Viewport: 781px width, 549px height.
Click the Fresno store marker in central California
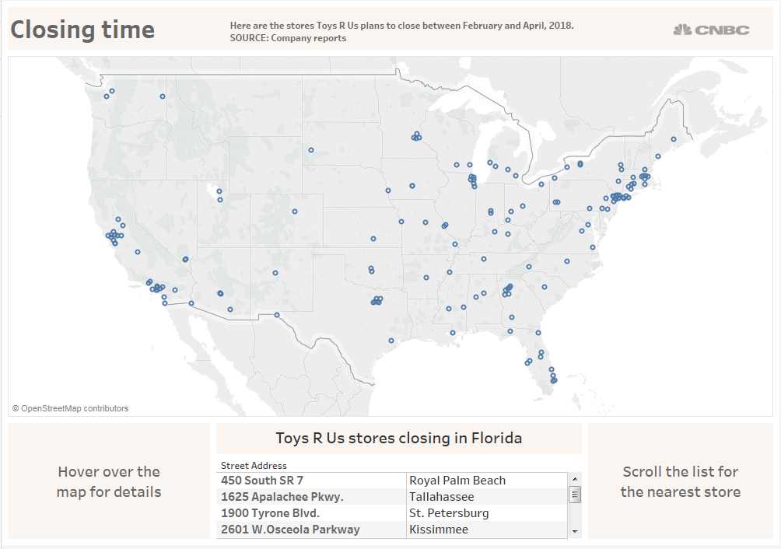pyautogui.click(x=138, y=253)
